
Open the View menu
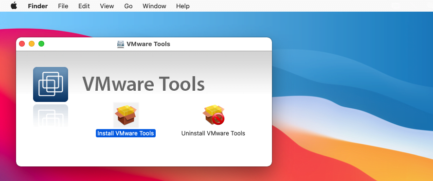[107, 6]
